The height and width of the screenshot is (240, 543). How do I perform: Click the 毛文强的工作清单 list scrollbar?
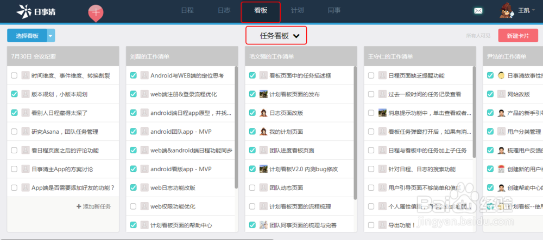tap(355, 133)
